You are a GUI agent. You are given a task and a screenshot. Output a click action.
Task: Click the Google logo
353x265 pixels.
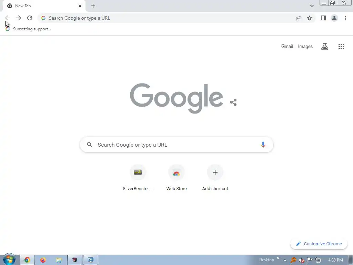click(x=176, y=98)
